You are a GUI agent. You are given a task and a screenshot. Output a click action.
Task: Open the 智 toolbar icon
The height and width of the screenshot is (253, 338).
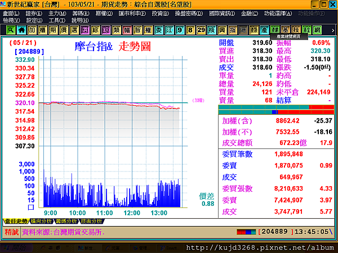[x=137, y=30]
